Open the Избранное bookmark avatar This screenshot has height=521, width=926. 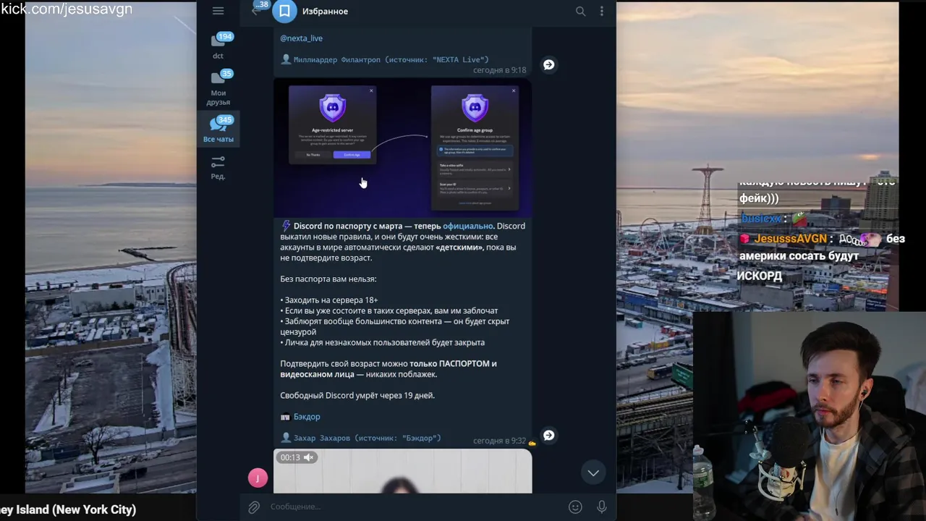(x=284, y=11)
